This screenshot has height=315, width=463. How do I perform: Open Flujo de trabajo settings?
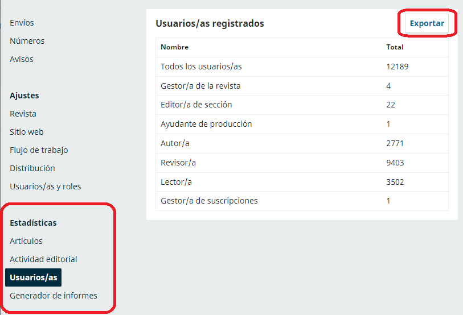[x=39, y=150]
